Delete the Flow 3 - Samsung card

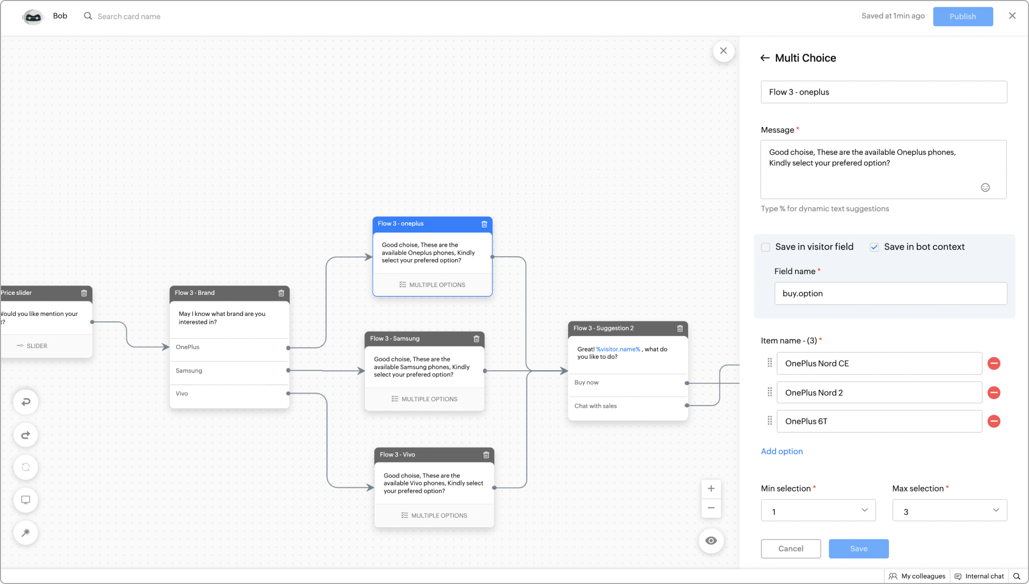(x=476, y=339)
